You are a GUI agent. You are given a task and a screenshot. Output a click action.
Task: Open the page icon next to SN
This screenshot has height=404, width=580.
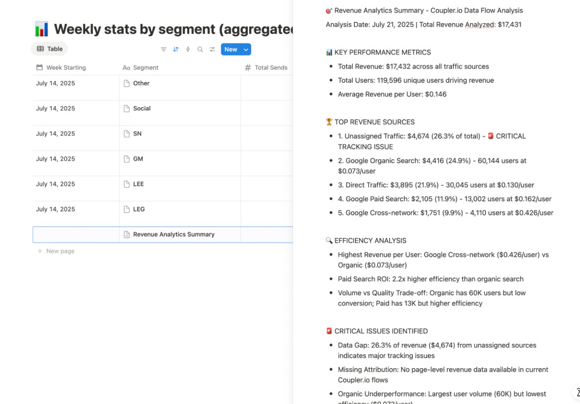coord(126,134)
